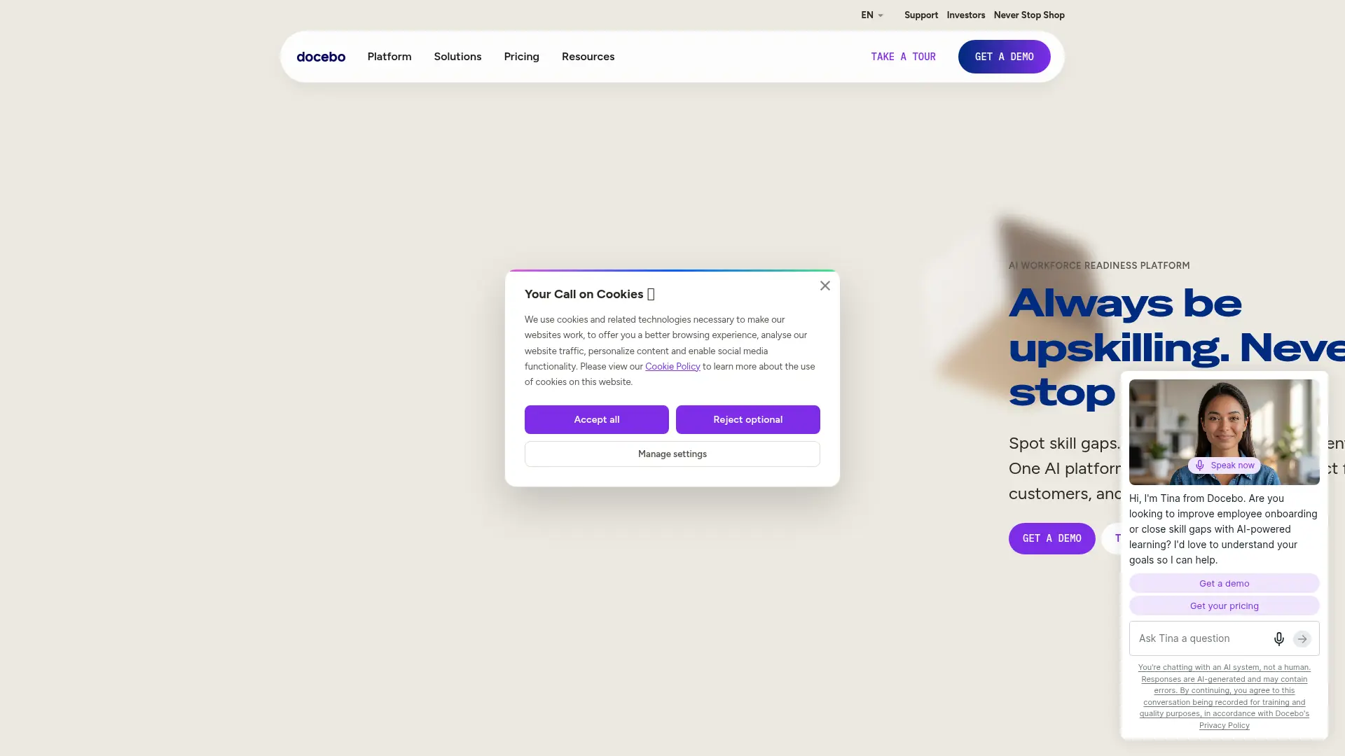The width and height of the screenshot is (1345, 756).
Task: Click Get a Demo in navigation bar
Action: click(x=1004, y=57)
